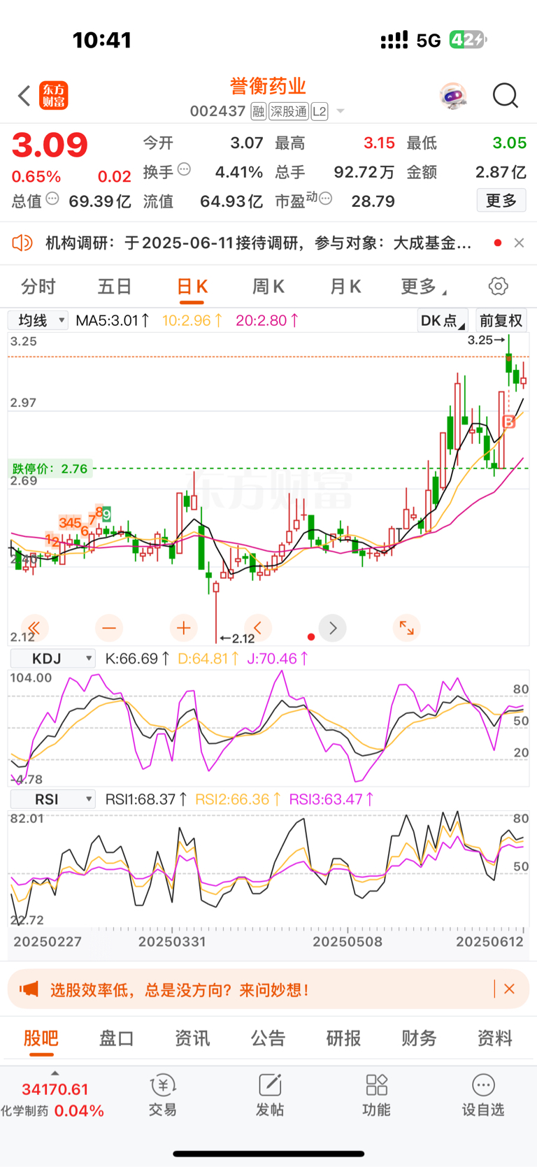Viewport: 537px width, 1167px height.
Task: Select the 日K chart tab
Action: (192, 286)
